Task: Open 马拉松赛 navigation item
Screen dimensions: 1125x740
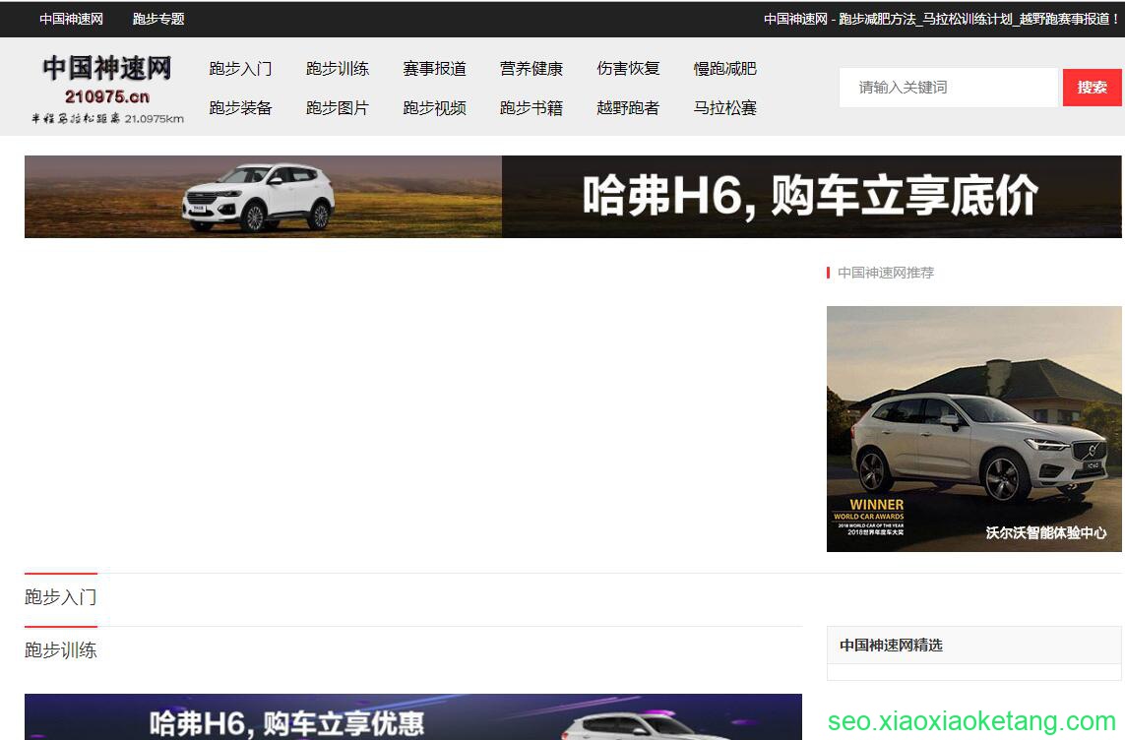Action: click(x=724, y=108)
